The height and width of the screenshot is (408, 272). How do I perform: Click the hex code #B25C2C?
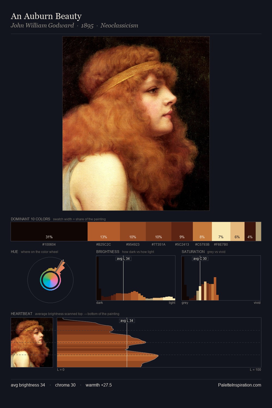(103, 245)
